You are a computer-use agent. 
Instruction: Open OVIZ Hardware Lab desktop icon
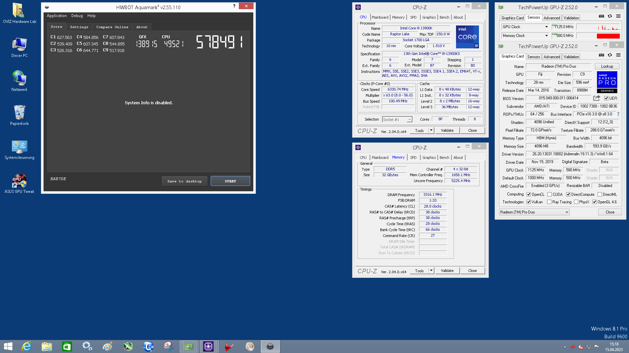(19, 13)
